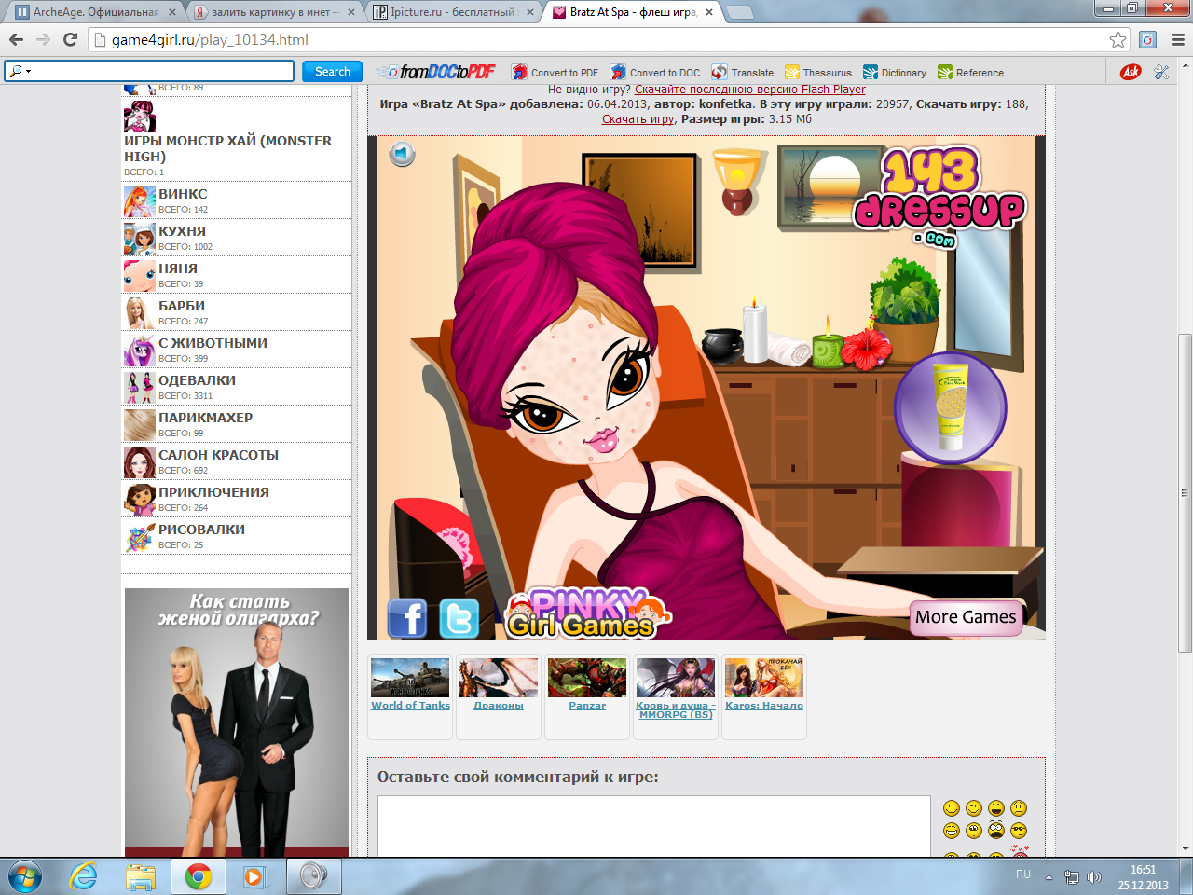Open media player taskbar icon
The height and width of the screenshot is (895, 1193).
(254, 877)
